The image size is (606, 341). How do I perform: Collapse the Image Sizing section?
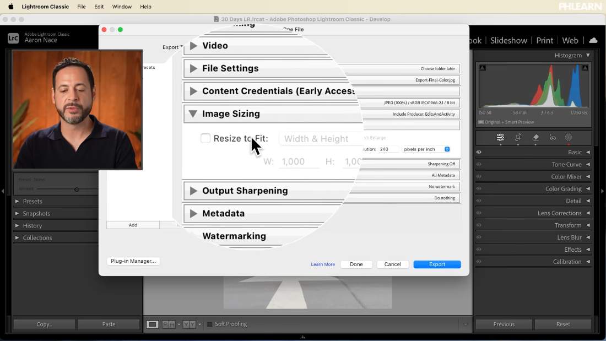pyautogui.click(x=193, y=113)
